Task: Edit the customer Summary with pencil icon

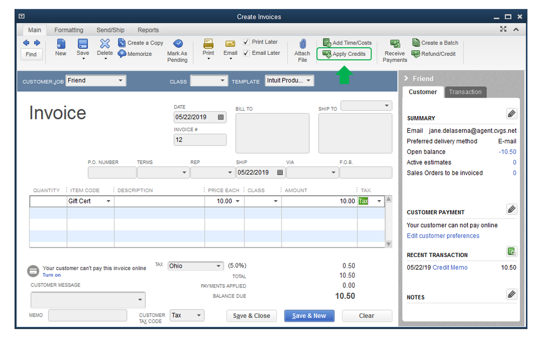Action: [x=512, y=113]
